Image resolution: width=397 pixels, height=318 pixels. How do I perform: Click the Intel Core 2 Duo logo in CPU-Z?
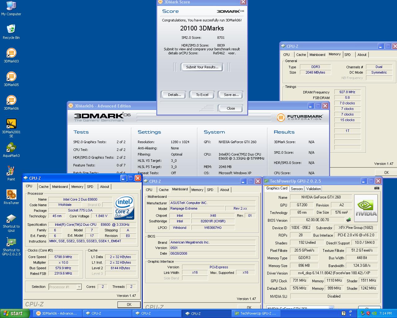coord(124,207)
